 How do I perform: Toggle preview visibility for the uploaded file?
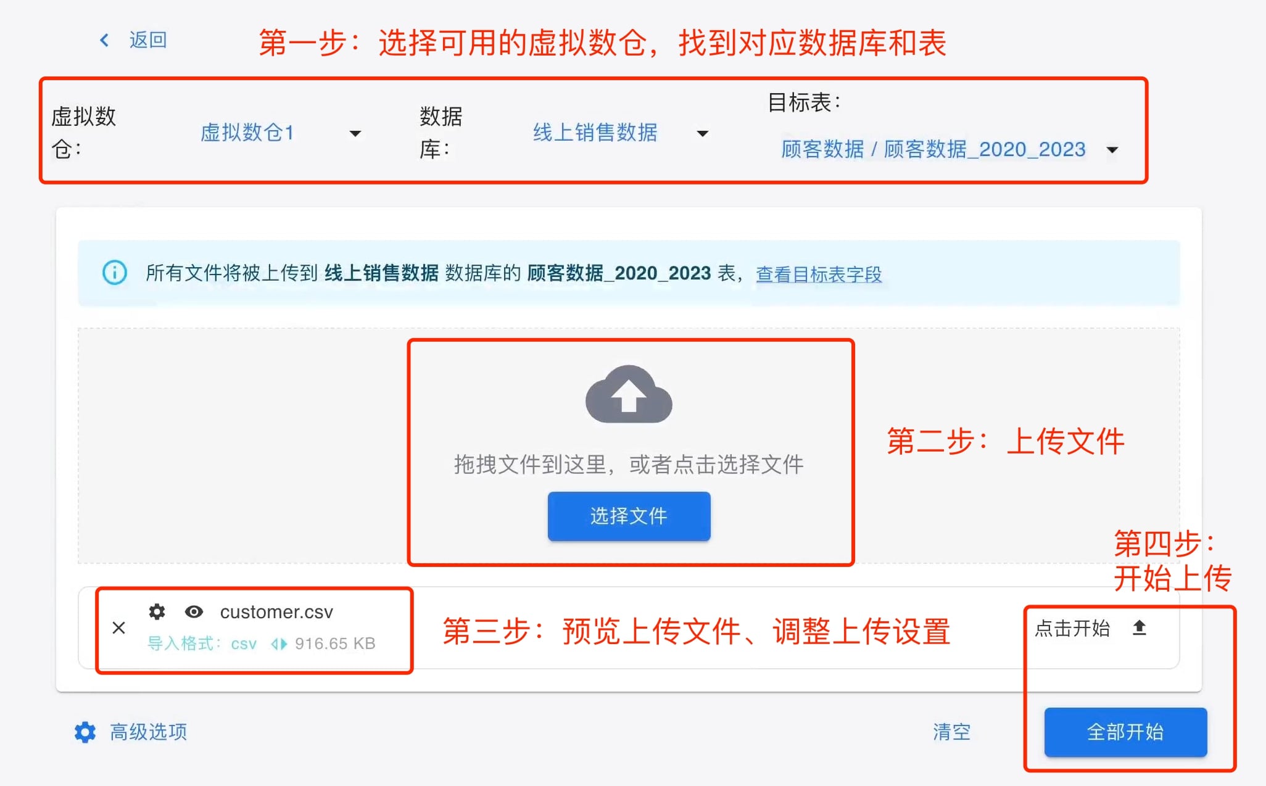(194, 611)
